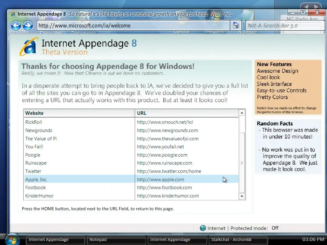Click the http://www.youfail.net URL
Screen dimensions: 327x245
coord(160,147)
